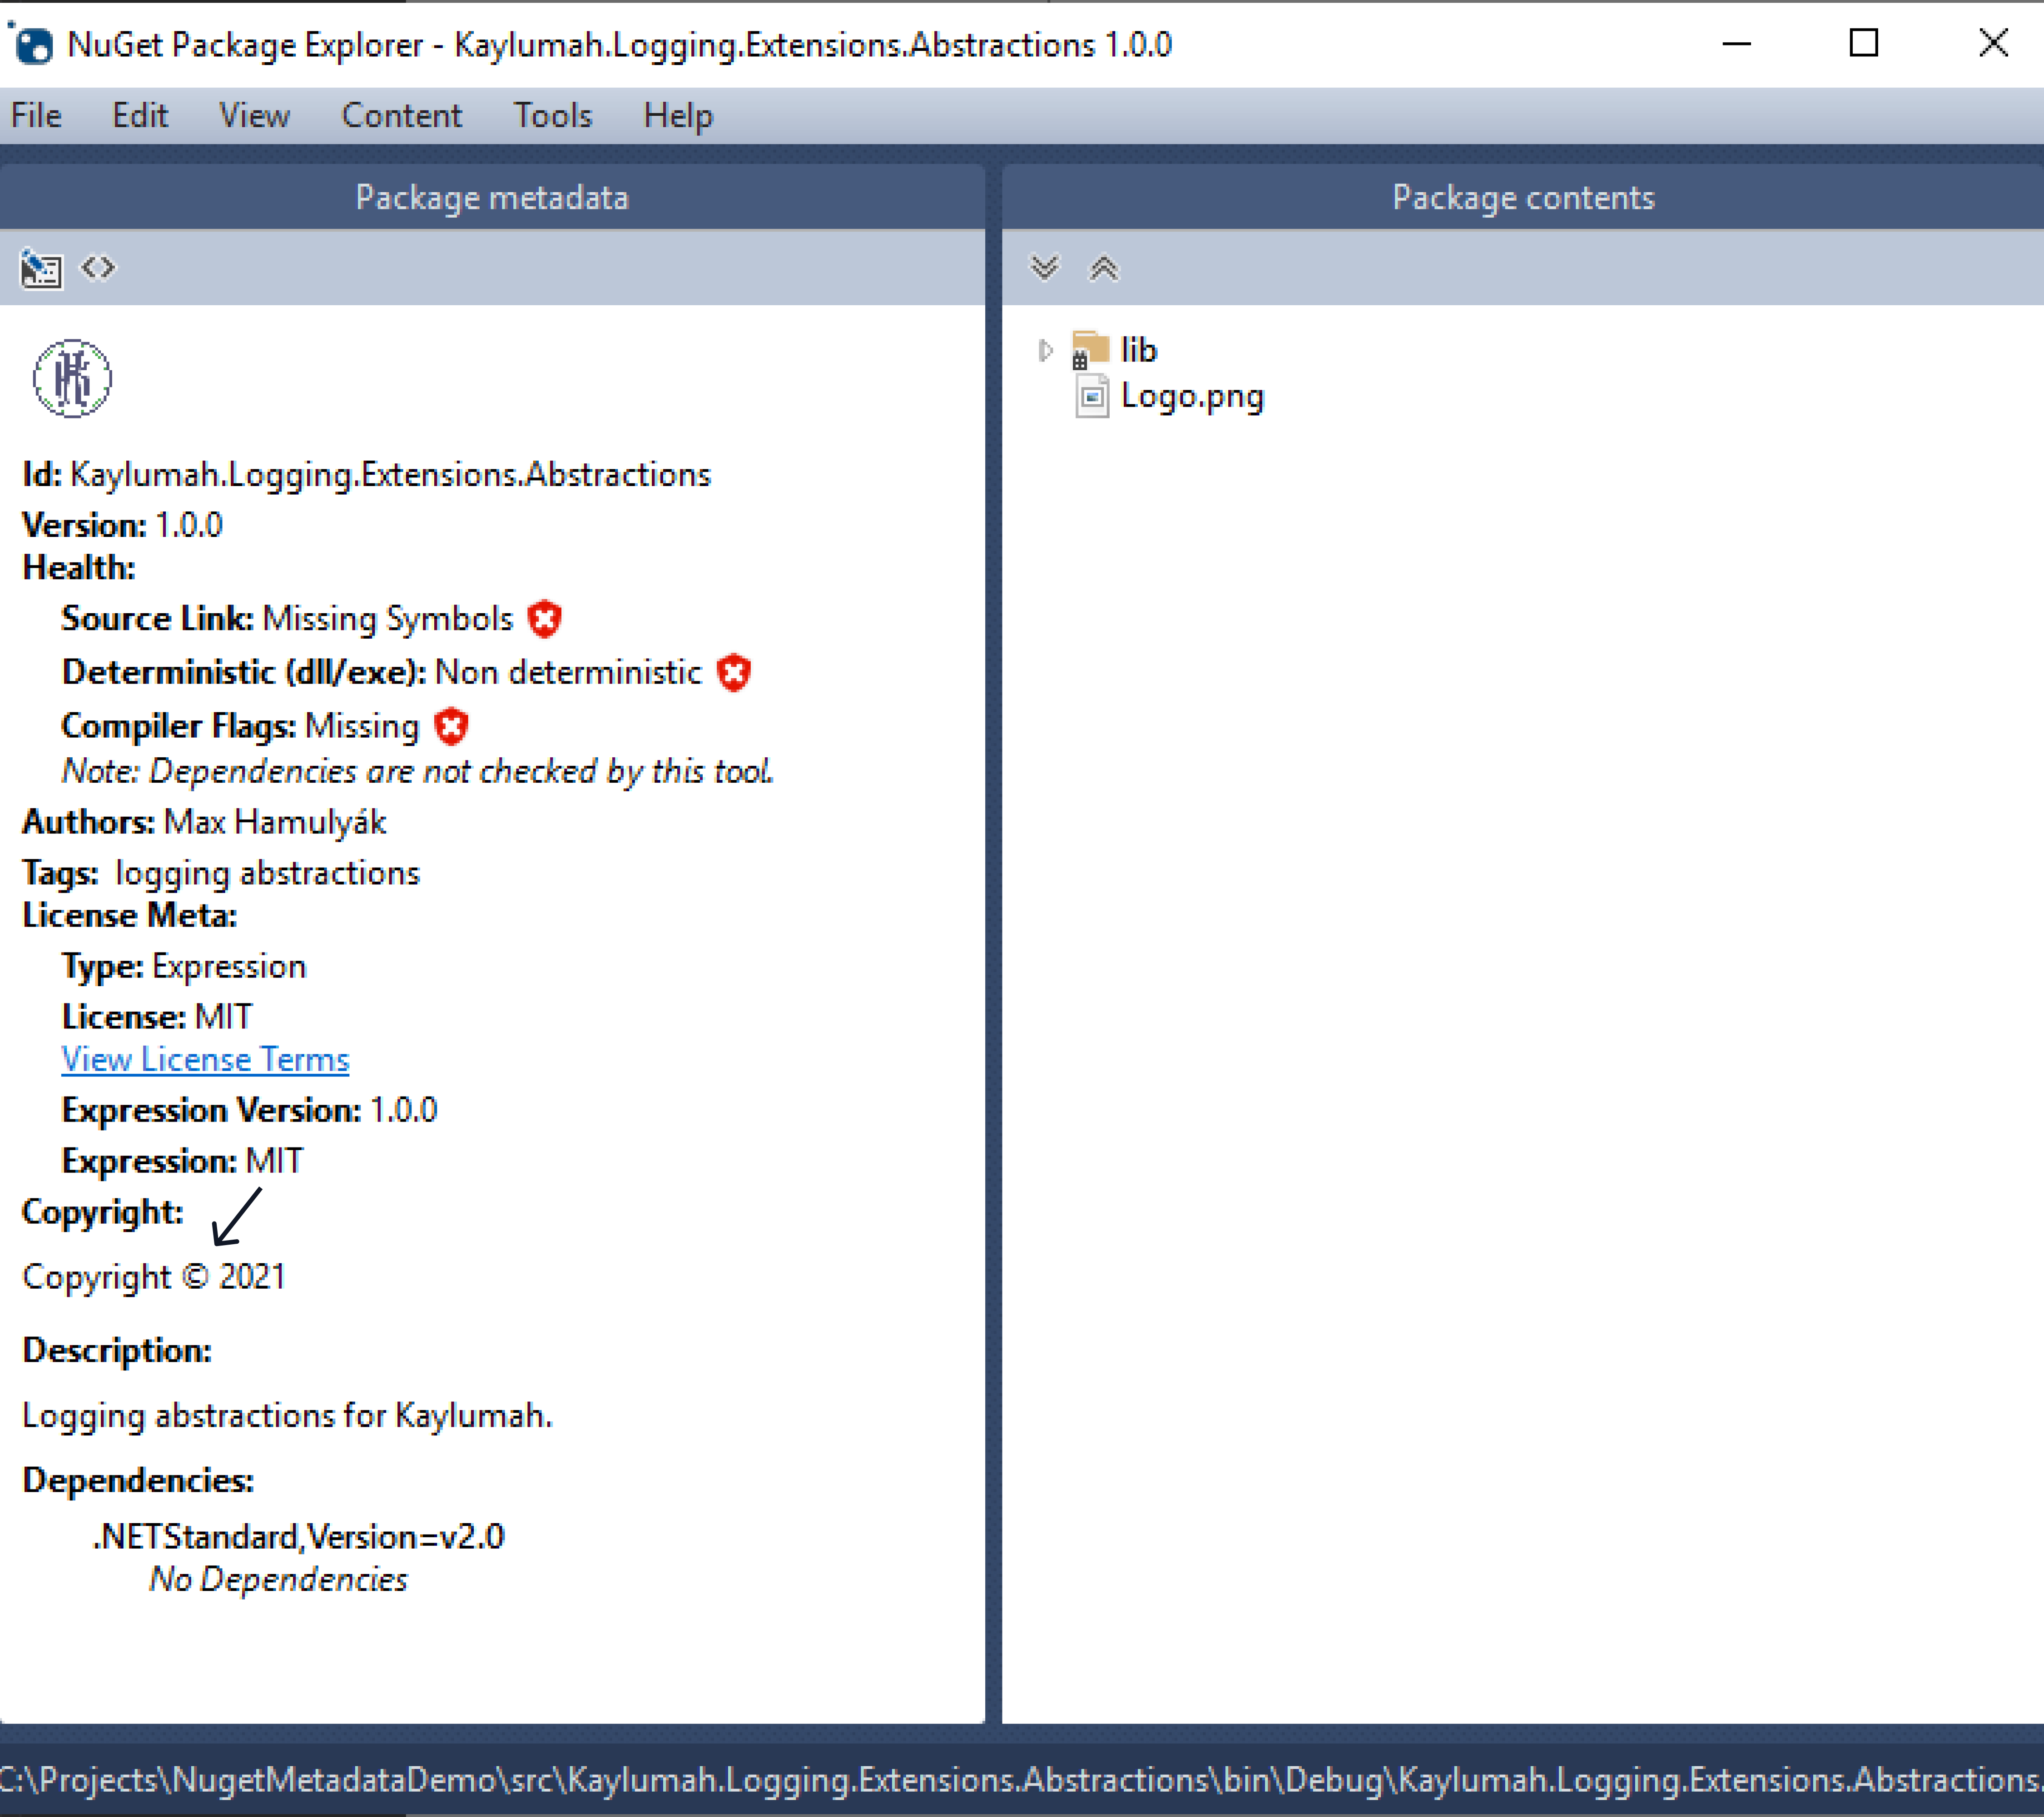Click the NuGet Package Explorer app icon
Viewport: 2044px width, 1817px height.
click(32, 44)
